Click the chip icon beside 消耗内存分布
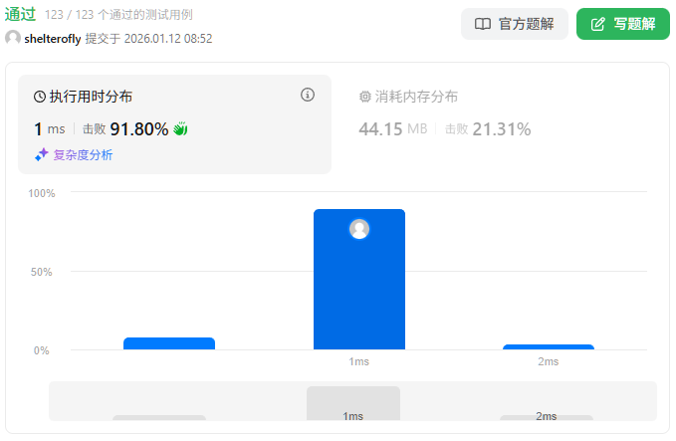This screenshot has height=441, width=676. (364, 97)
